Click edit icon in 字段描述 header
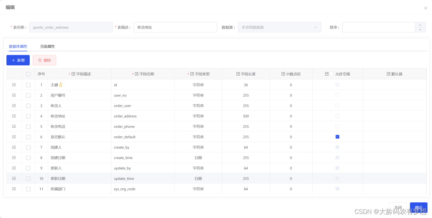432x218 pixels. [73, 74]
